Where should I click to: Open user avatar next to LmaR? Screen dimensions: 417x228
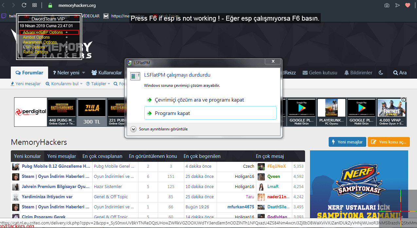(x=261, y=187)
